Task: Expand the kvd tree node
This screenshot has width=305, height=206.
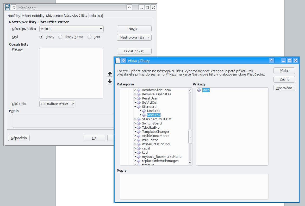Action: pos(135,153)
